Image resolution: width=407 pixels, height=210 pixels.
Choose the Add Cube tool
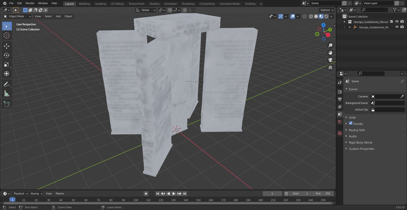coord(7,104)
